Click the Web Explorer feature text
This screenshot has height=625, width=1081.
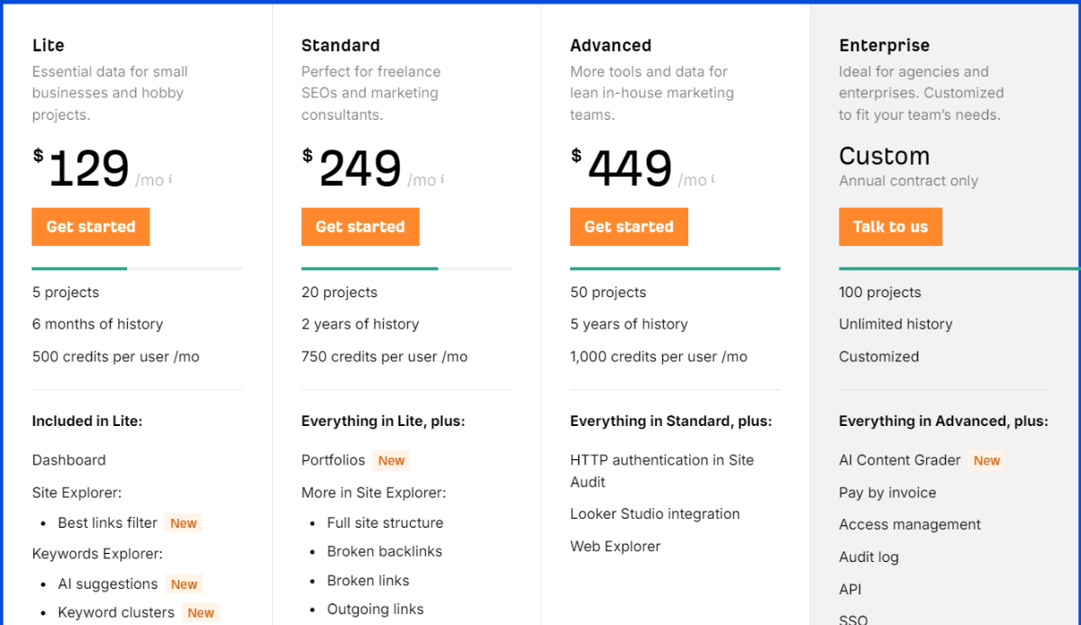click(615, 547)
